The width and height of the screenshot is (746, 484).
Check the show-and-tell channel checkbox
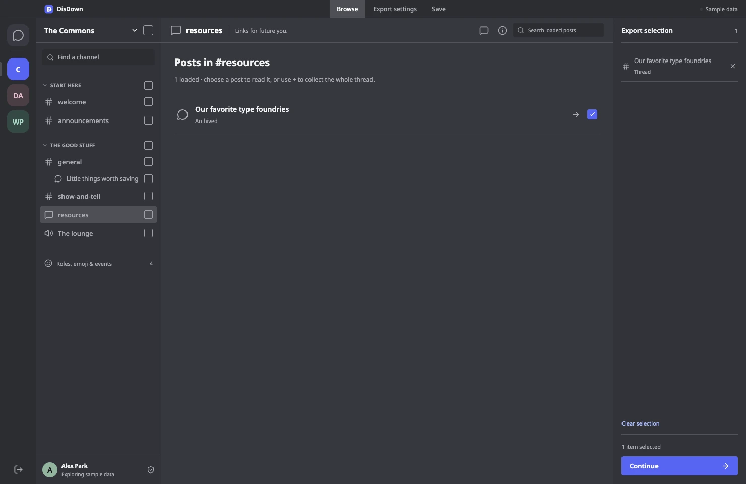pos(148,196)
